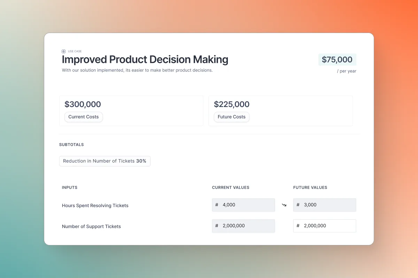Click the number icon in Future Support Tickets field
Screen dimensions: 418x278
pos(298,226)
